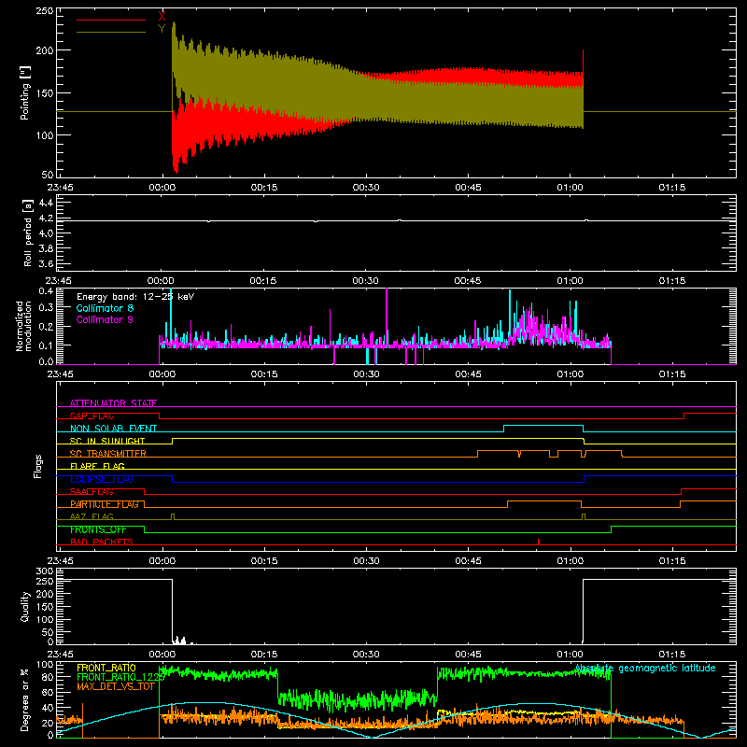Click the 0.3 tick on modulation axis
The height and width of the screenshot is (747, 747).
click(x=46, y=307)
